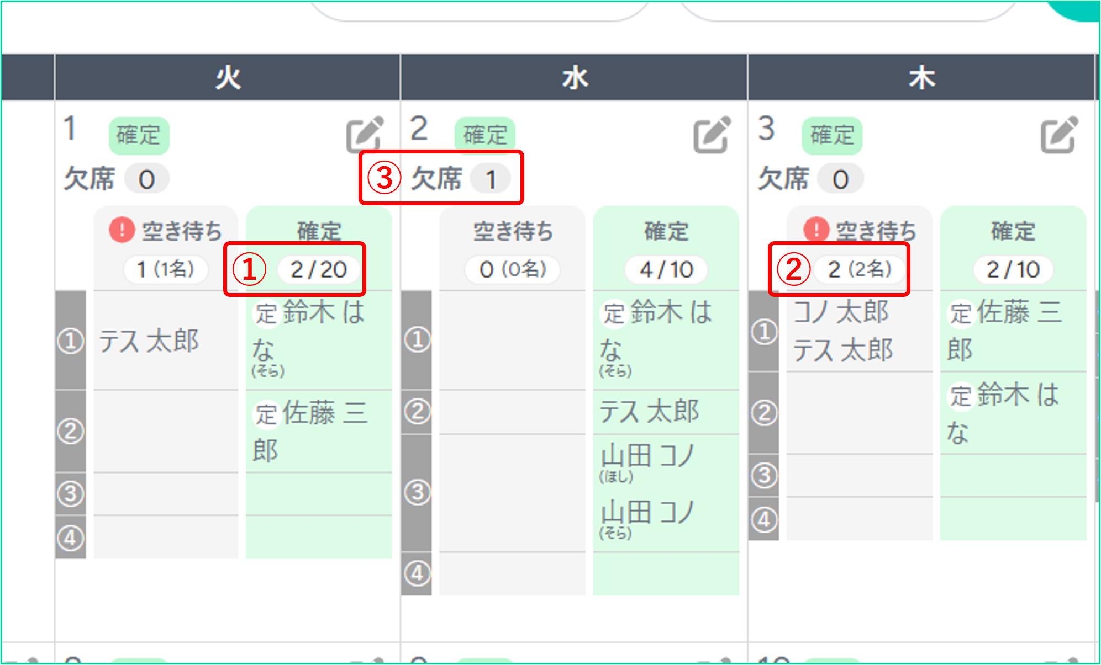Click edit icon on Thursday day 3

(x=1058, y=134)
